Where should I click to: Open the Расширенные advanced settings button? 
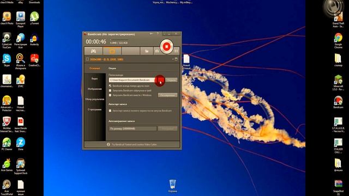tap(167, 95)
